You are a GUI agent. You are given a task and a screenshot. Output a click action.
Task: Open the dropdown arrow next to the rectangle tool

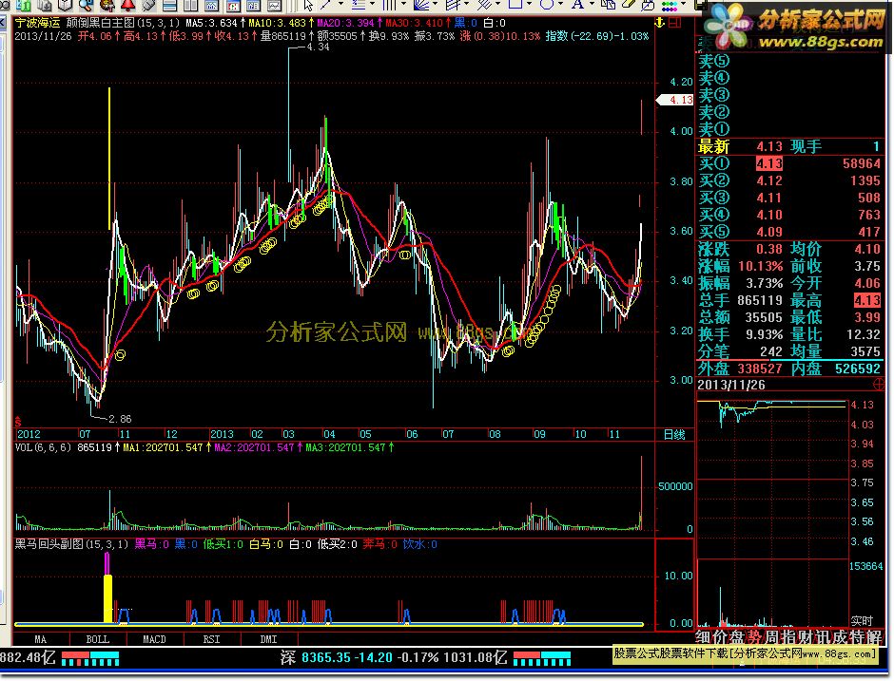pyautogui.click(x=530, y=5)
